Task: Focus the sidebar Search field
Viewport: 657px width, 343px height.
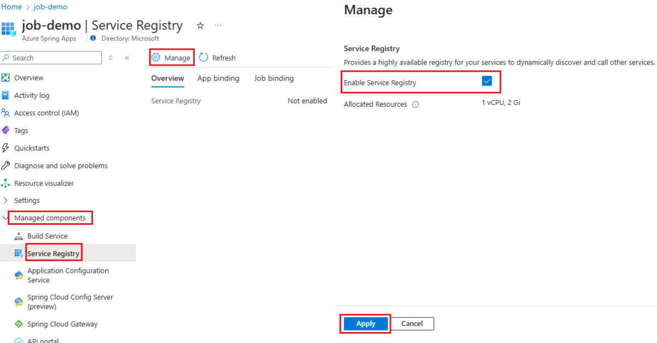Action: click(x=51, y=57)
